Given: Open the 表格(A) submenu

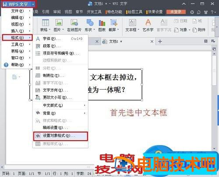Looking at the screenshot, I should pos(17,51).
